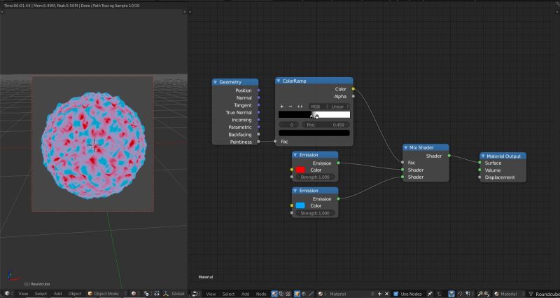The height and width of the screenshot is (298, 560).
Task: Open the Object menu
Action: pyautogui.click(x=75, y=294)
